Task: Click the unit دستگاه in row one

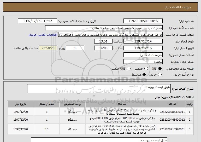Action: pos(72,112)
